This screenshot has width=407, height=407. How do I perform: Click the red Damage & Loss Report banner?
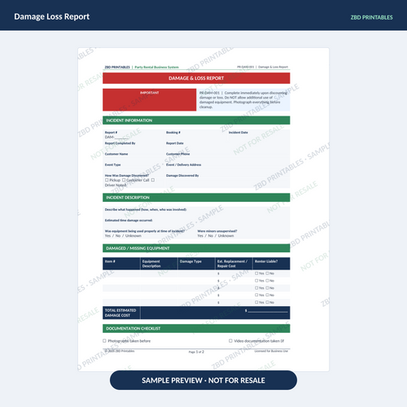(x=196, y=78)
